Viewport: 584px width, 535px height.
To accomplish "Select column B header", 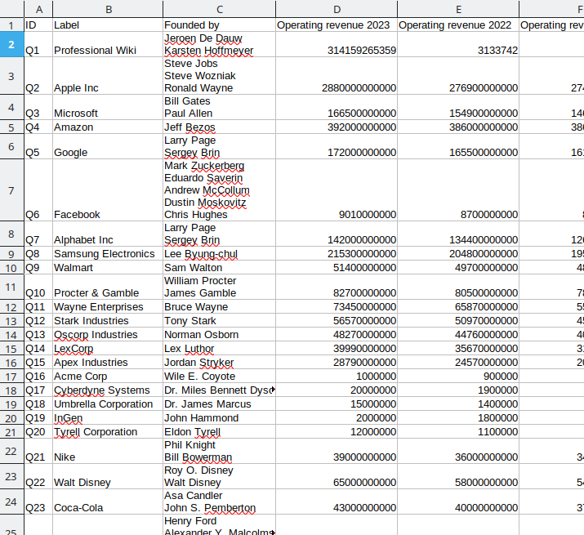I will (108, 9).
